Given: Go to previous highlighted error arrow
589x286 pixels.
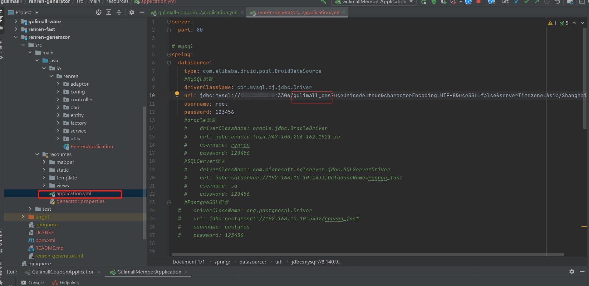Looking at the screenshot, I should (574, 23).
